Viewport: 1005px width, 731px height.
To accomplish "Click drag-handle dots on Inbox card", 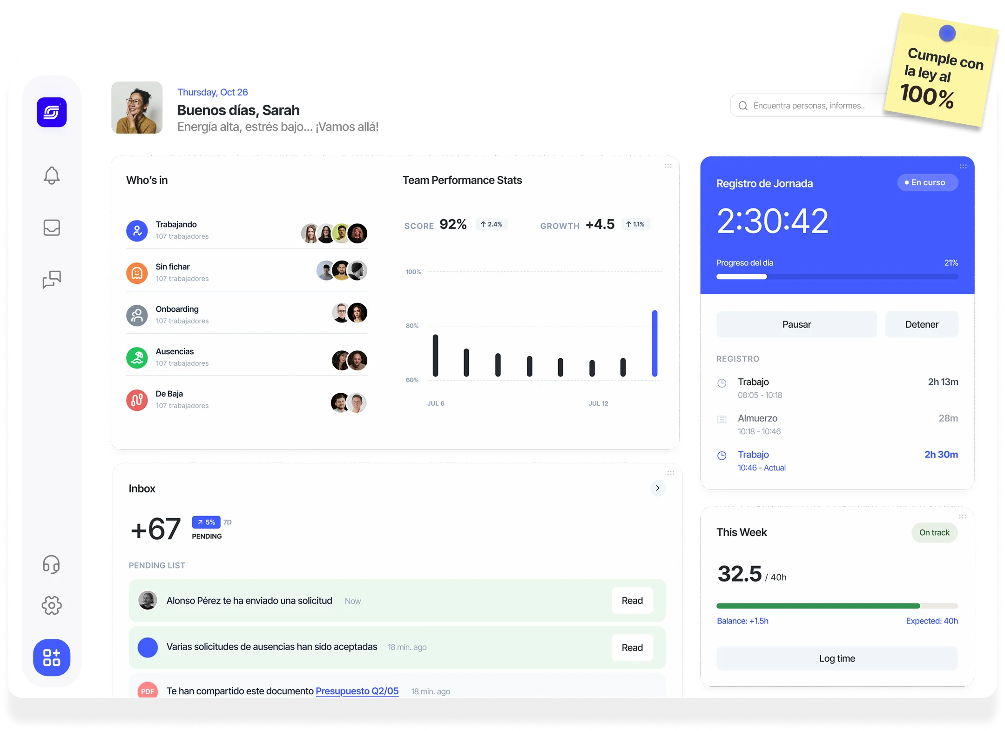I will pyautogui.click(x=670, y=473).
